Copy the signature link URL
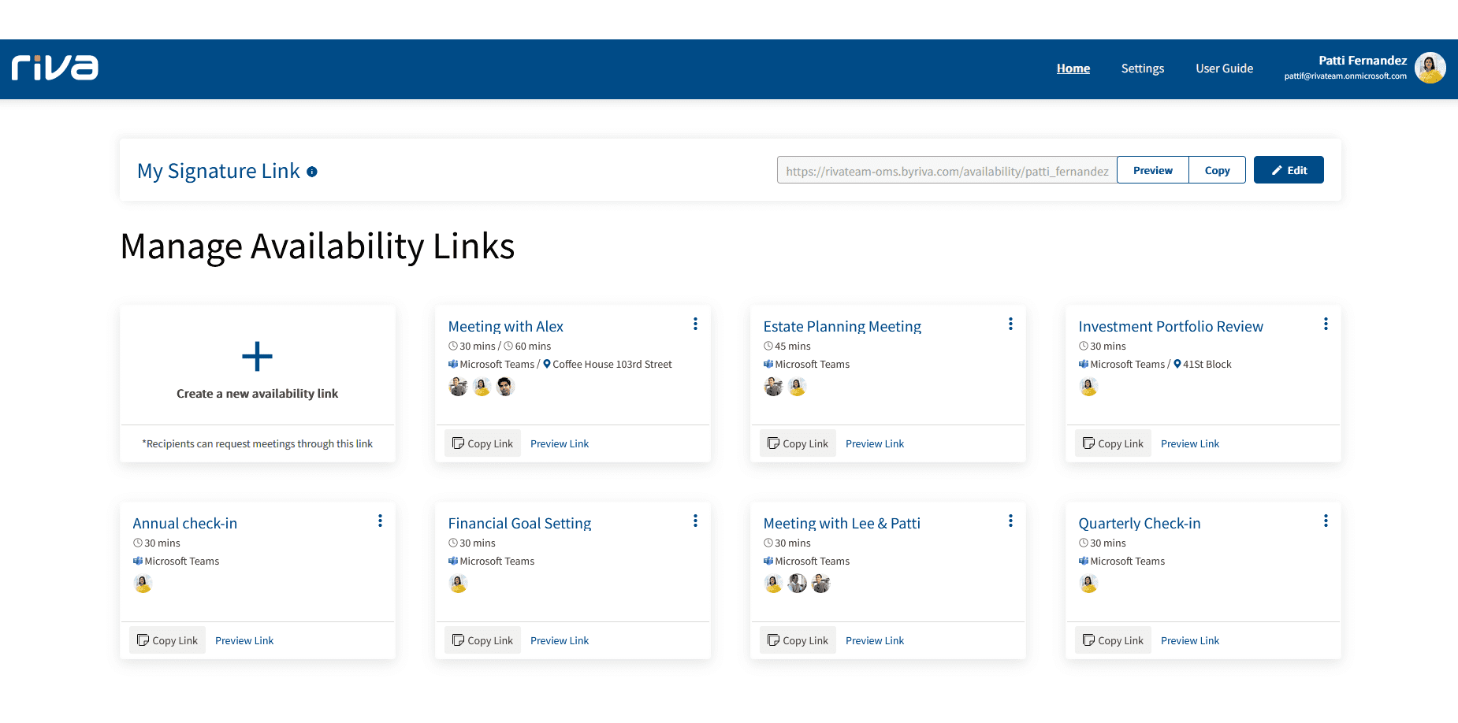This screenshot has height=723, width=1458. tap(1217, 170)
